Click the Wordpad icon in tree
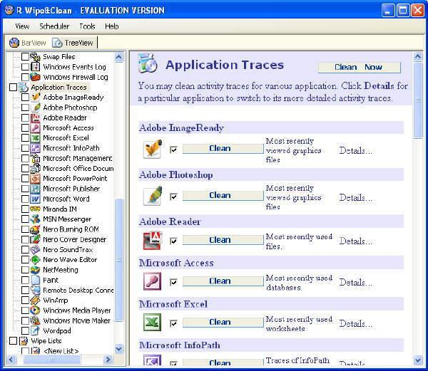 pos(36,330)
